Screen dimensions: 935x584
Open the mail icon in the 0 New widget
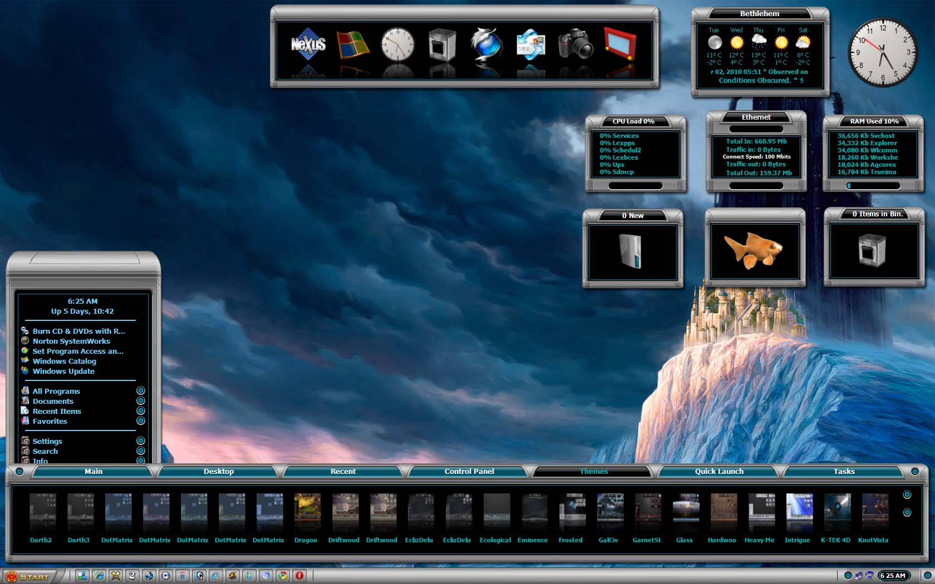coord(631,251)
